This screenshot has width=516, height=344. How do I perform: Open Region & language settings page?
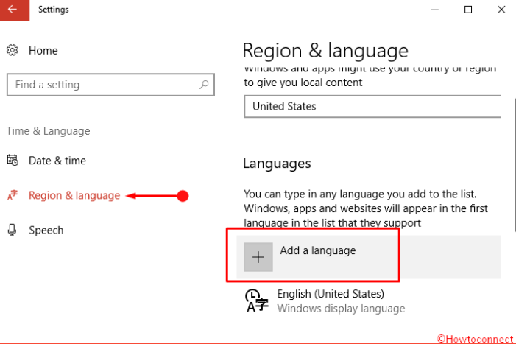pos(74,195)
